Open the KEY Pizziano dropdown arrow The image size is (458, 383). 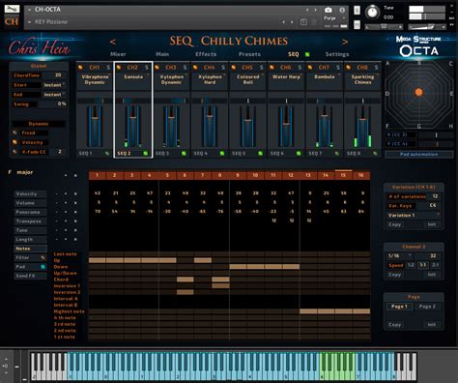(29, 22)
